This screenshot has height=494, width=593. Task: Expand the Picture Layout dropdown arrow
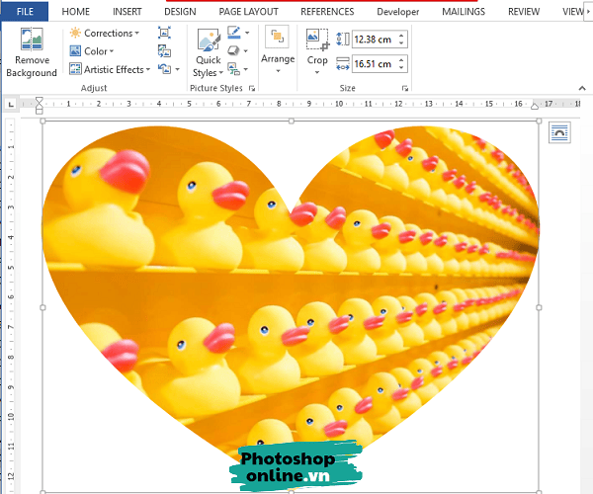(246, 69)
